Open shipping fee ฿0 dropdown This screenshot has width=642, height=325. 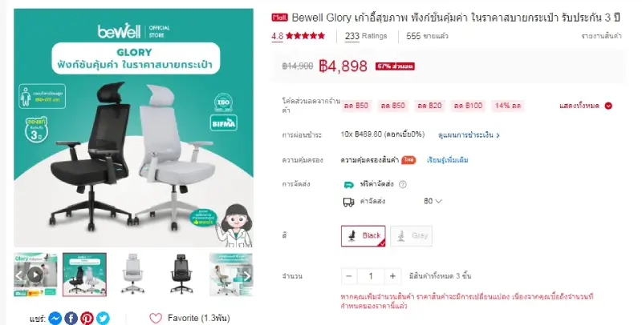[x=433, y=201]
